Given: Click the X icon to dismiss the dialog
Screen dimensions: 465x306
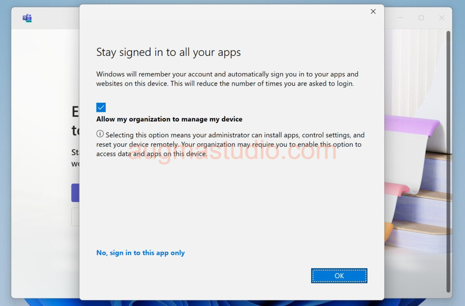Looking at the screenshot, I should click(373, 12).
